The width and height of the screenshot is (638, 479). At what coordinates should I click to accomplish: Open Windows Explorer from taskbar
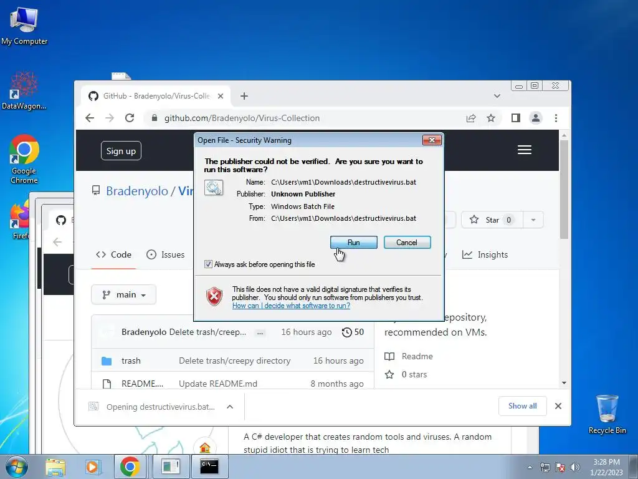[55, 467]
